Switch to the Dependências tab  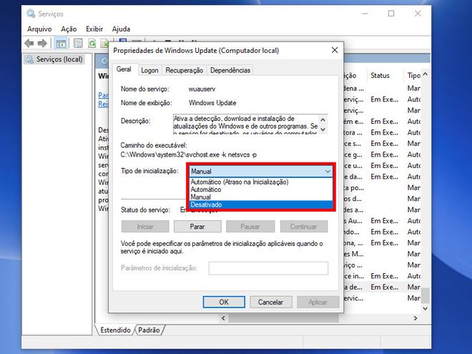(x=230, y=70)
